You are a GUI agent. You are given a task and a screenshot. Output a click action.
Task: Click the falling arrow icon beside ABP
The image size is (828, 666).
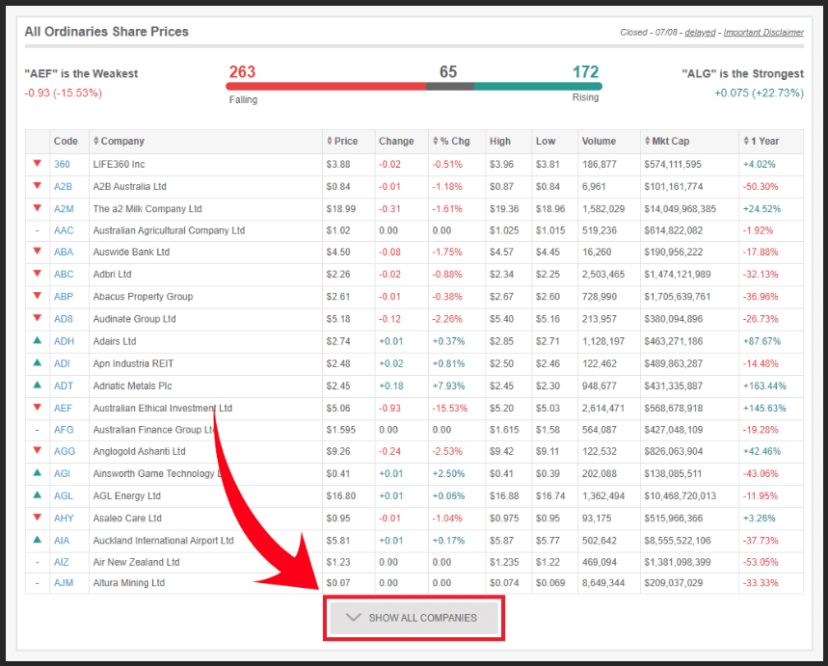[37, 295]
